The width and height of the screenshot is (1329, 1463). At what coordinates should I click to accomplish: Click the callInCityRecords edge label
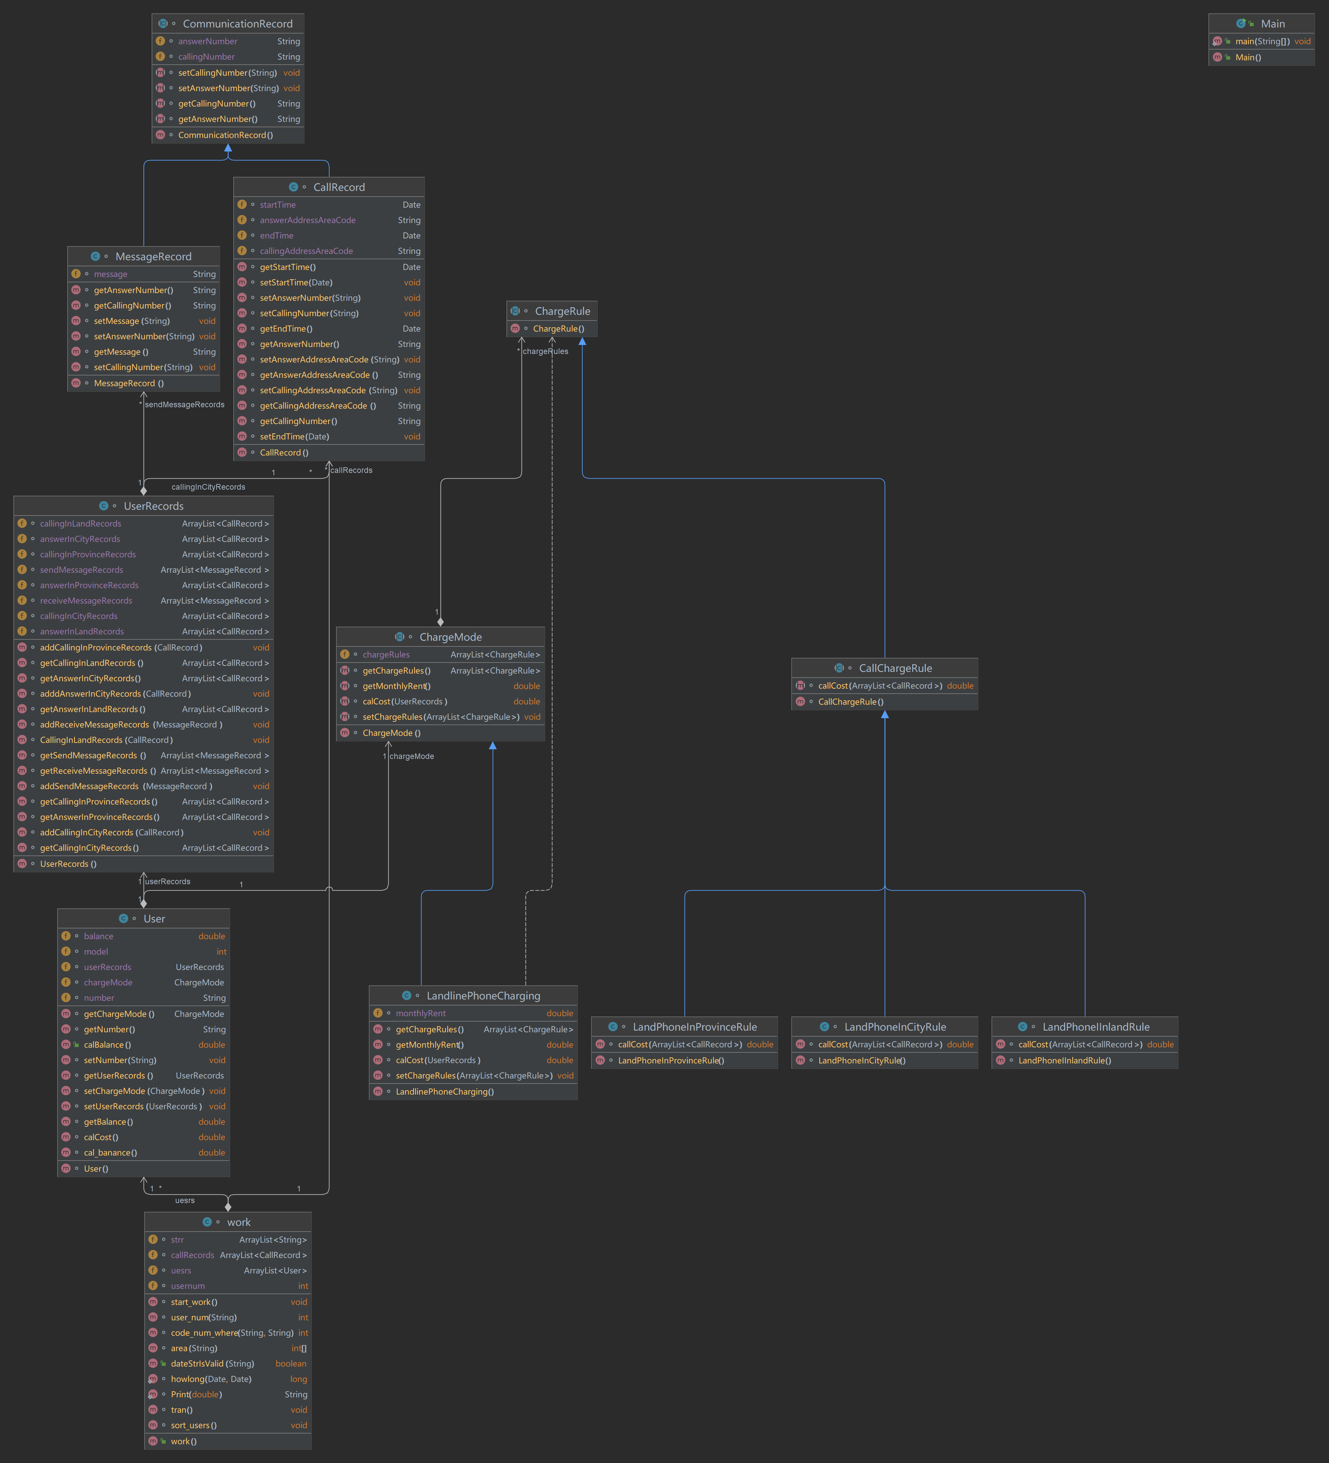tap(208, 487)
